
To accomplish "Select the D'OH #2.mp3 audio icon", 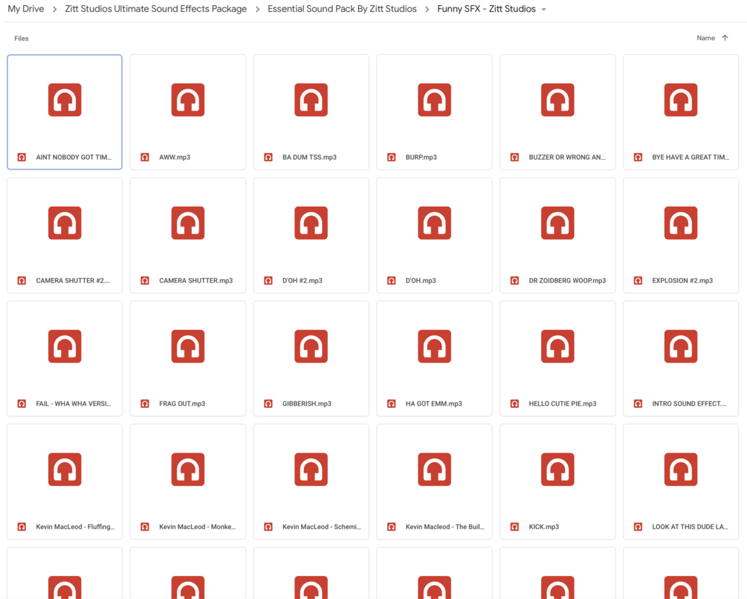I will [x=311, y=223].
